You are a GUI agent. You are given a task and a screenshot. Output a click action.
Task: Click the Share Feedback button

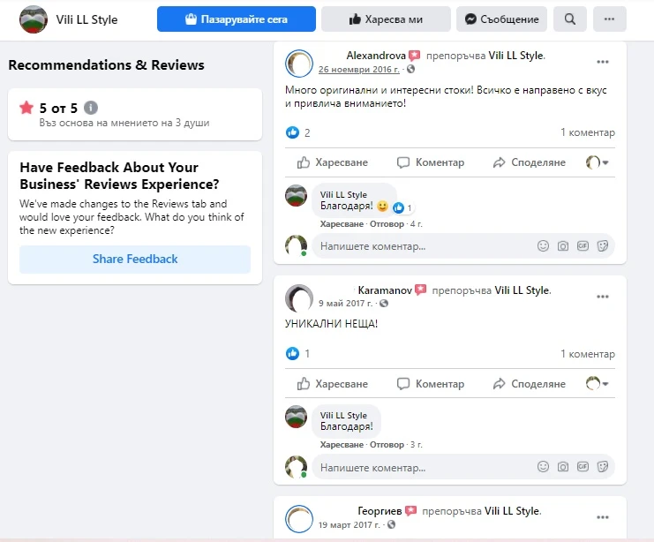[135, 259]
